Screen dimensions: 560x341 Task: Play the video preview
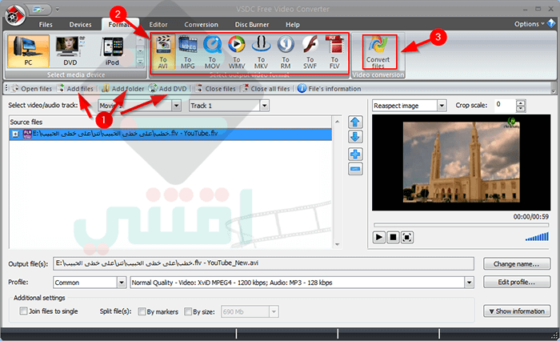click(379, 238)
